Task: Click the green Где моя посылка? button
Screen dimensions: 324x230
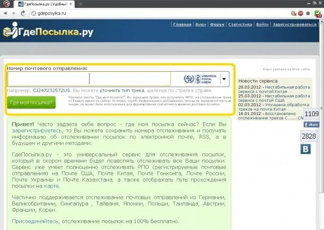Action: 31,102
